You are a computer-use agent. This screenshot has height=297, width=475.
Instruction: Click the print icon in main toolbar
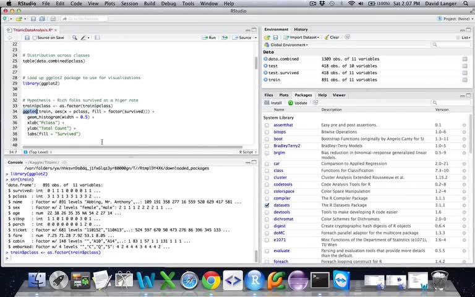(x=53, y=19)
